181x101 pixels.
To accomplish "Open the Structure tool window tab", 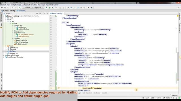I will coord(1,77).
